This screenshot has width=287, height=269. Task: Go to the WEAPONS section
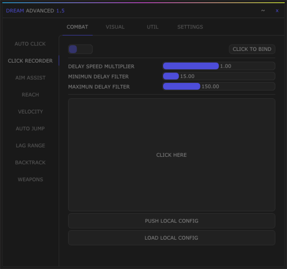click(x=30, y=180)
